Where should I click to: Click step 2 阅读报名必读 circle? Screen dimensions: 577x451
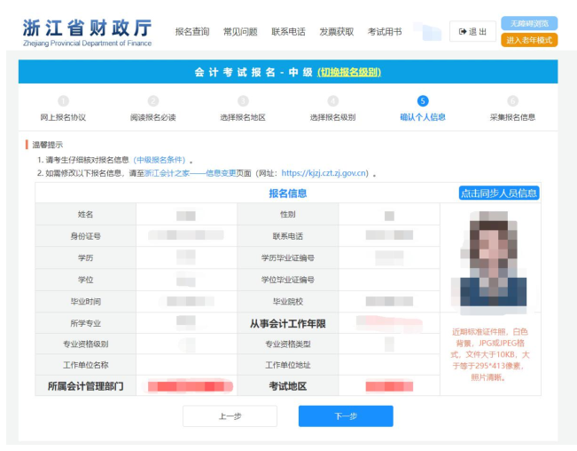coord(153,101)
